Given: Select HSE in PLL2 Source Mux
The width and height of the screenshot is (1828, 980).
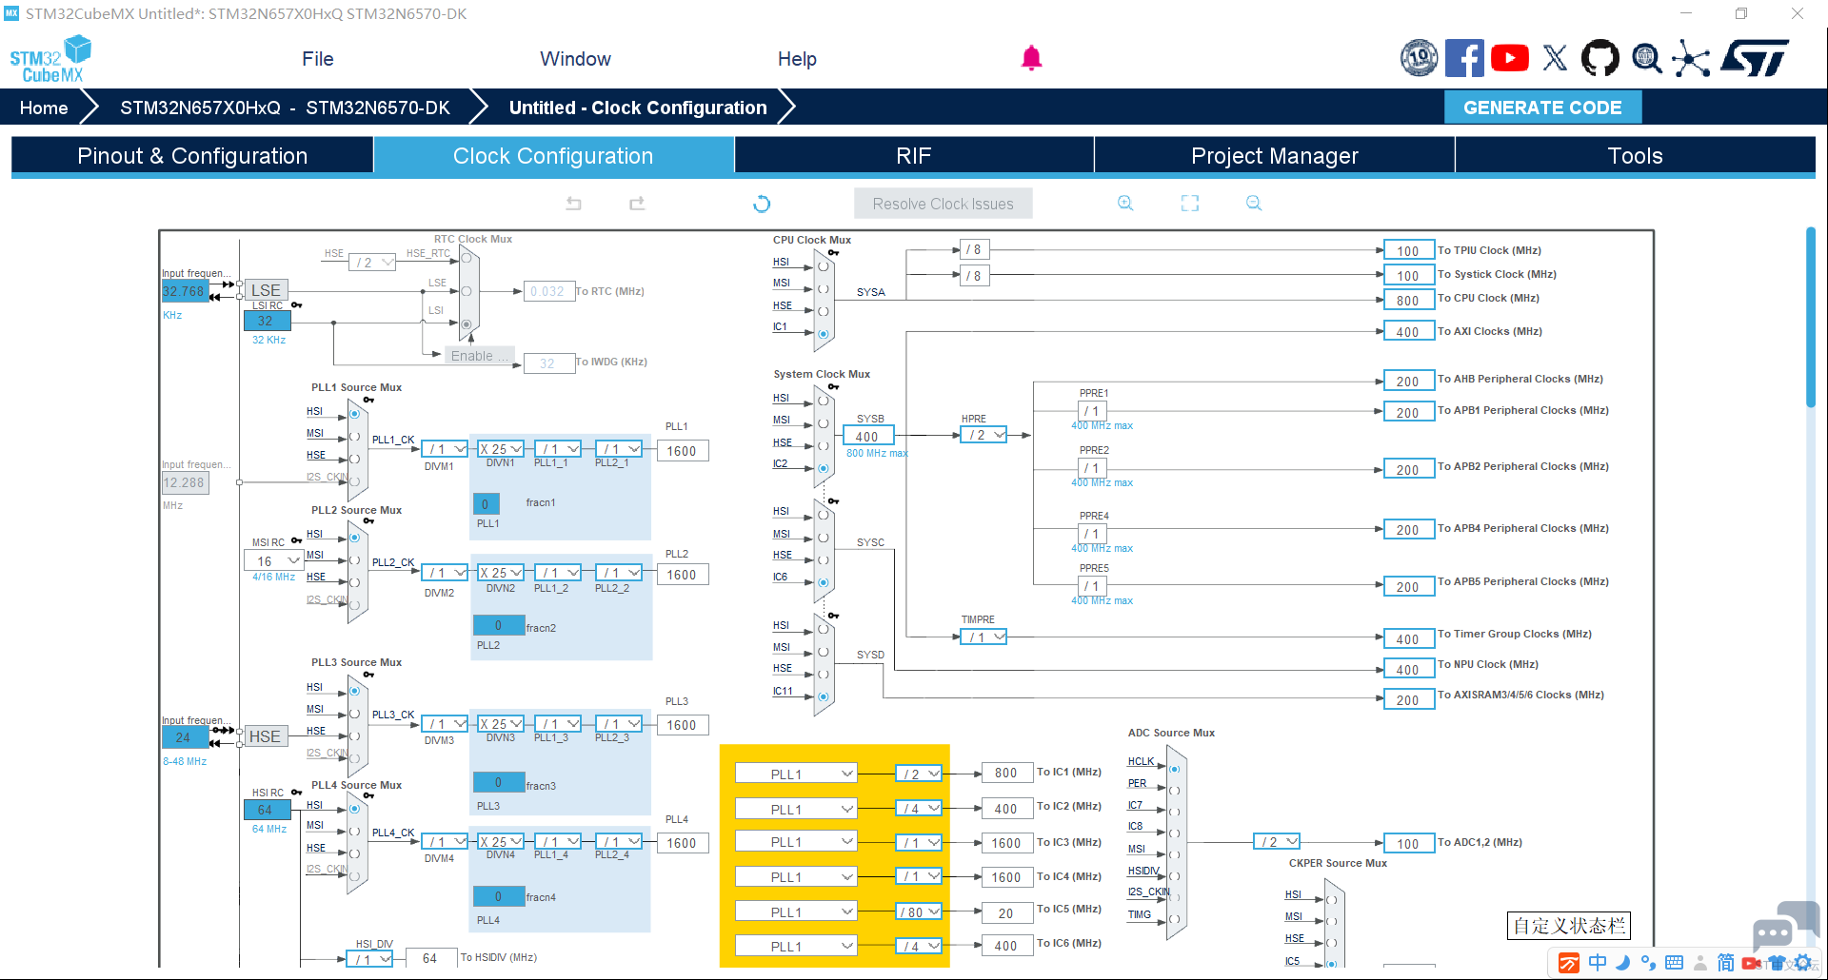Looking at the screenshot, I should pos(354,582).
